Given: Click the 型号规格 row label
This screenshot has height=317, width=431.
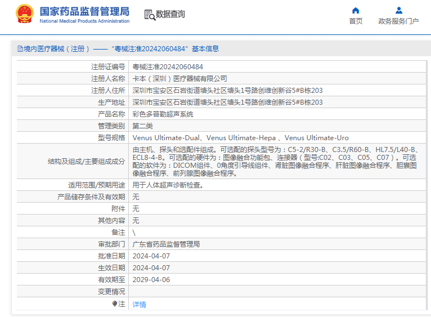Looking at the screenshot, I should point(111,138).
